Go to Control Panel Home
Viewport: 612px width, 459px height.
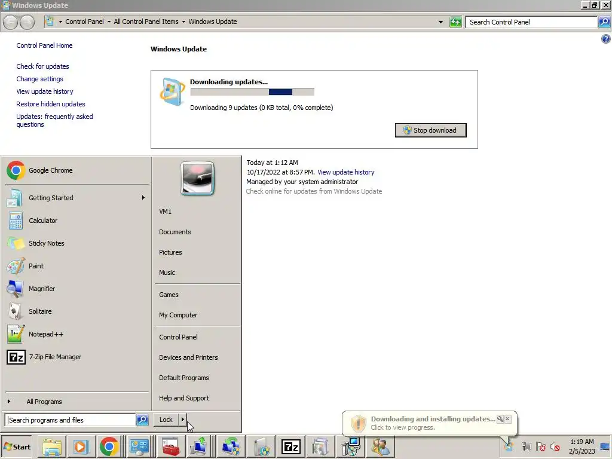pyautogui.click(x=44, y=45)
